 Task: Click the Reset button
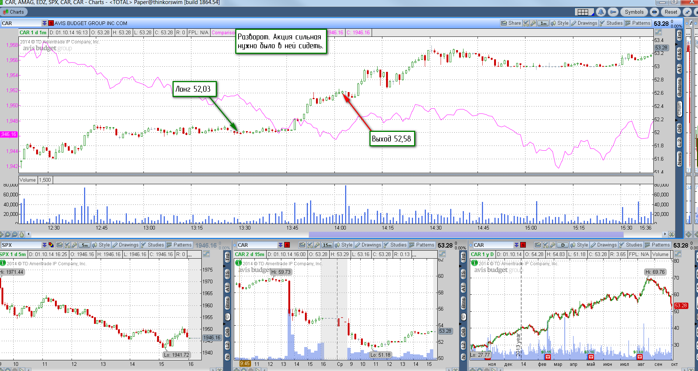(671, 12)
